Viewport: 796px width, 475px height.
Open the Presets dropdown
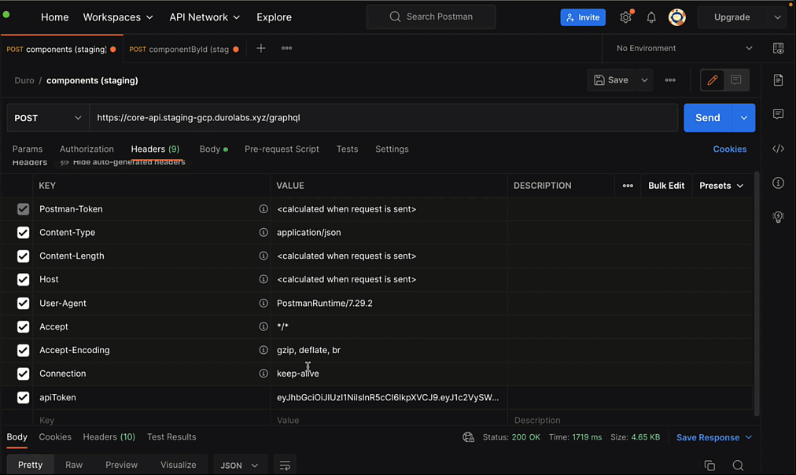(721, 186)
